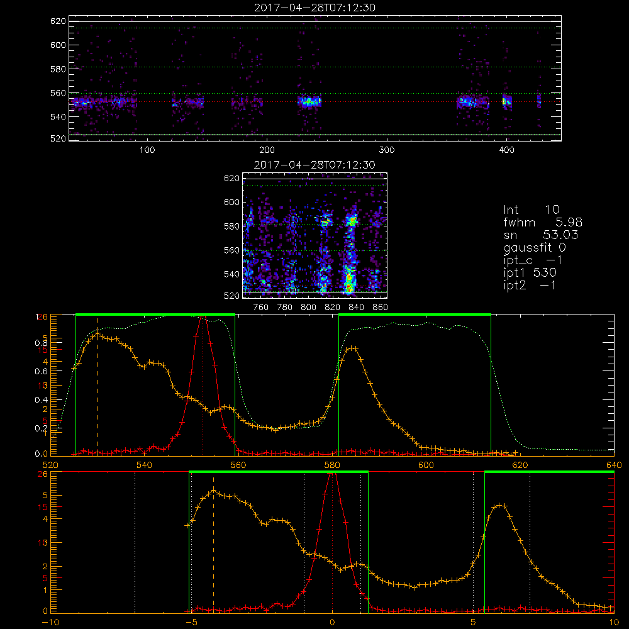Click the red peak apex near 552 in upper profile plot

click(x=203, y=317)
